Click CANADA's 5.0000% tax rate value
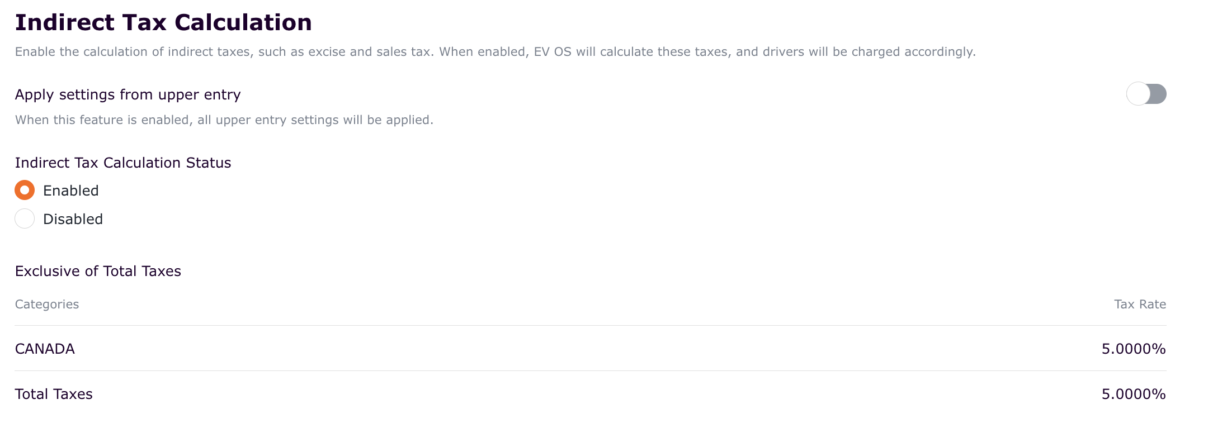The width and height of the screenshot is (1208, 428). [x=1133, y=349]
